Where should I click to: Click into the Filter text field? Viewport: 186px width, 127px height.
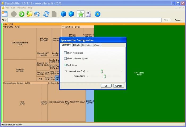pos(84,20)
